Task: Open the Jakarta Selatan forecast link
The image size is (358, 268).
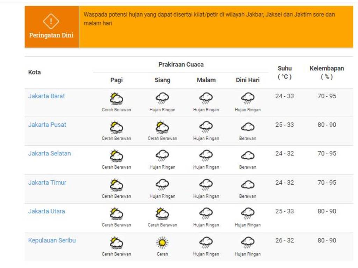Action: [x=49, y=153]
